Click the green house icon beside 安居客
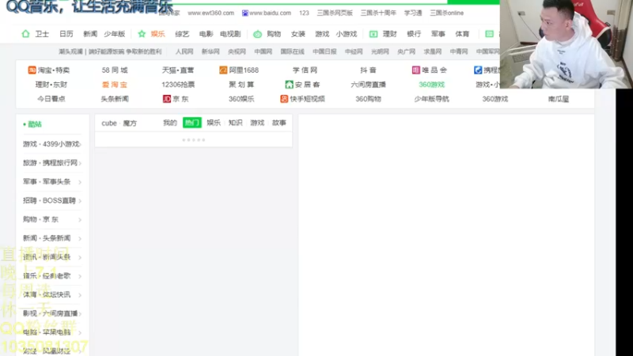Viewport: 633px width, 356px height. pyautogui.click(x=289, y=85)
